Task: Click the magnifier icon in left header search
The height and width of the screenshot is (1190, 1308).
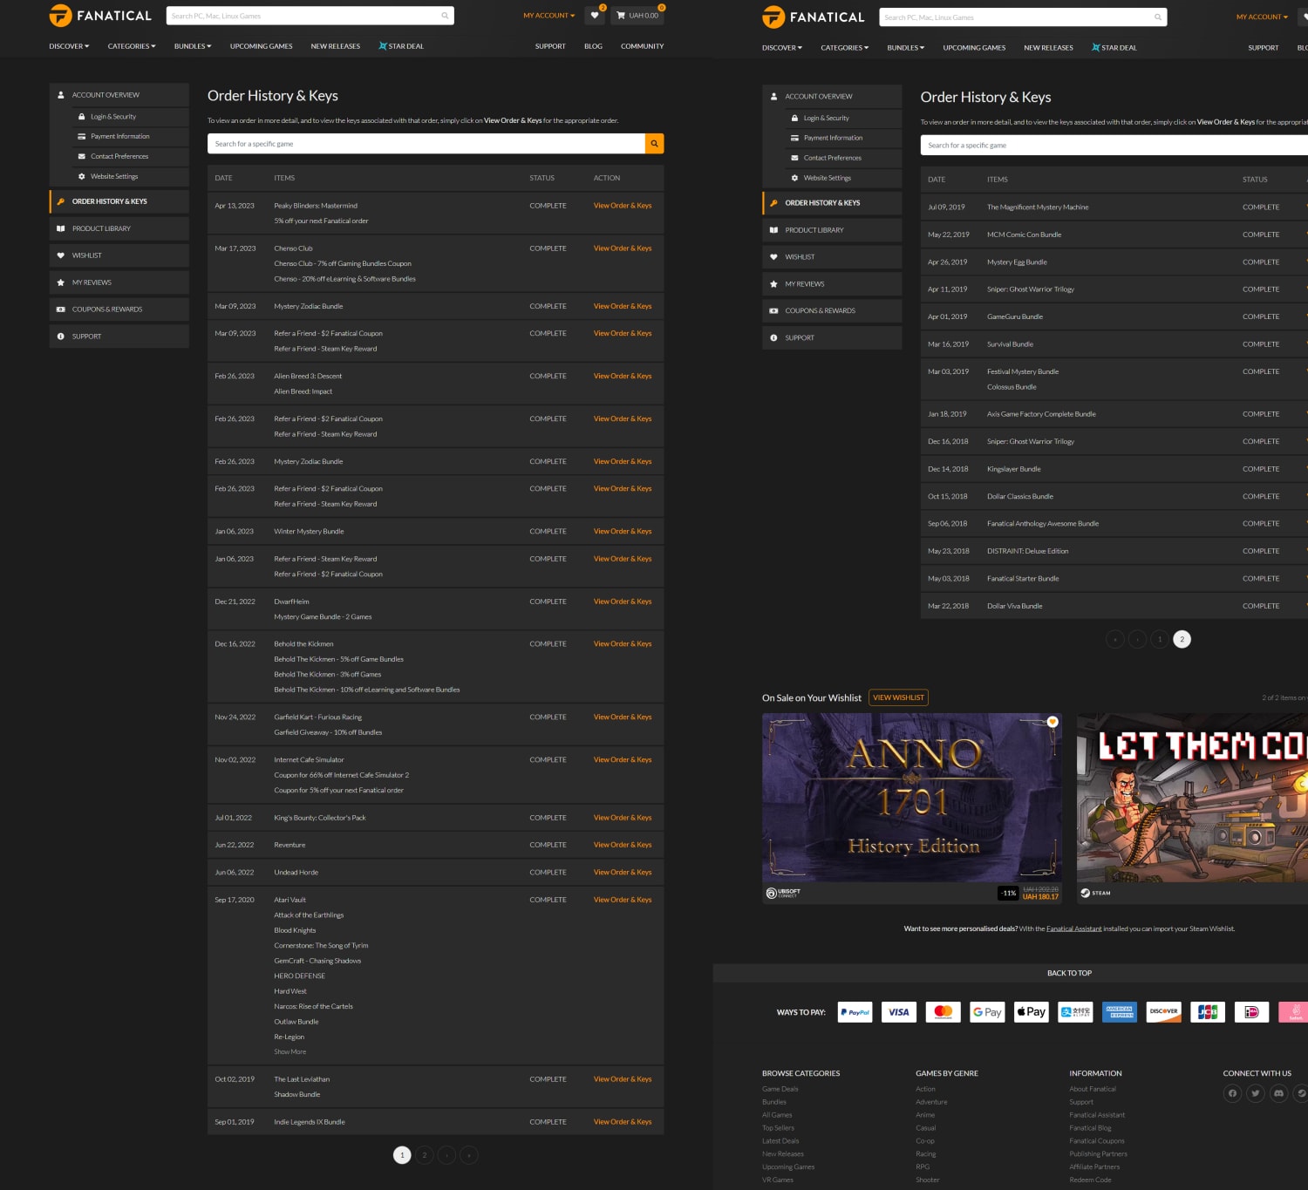Action: pyautogui.click(x=445, y=16)
